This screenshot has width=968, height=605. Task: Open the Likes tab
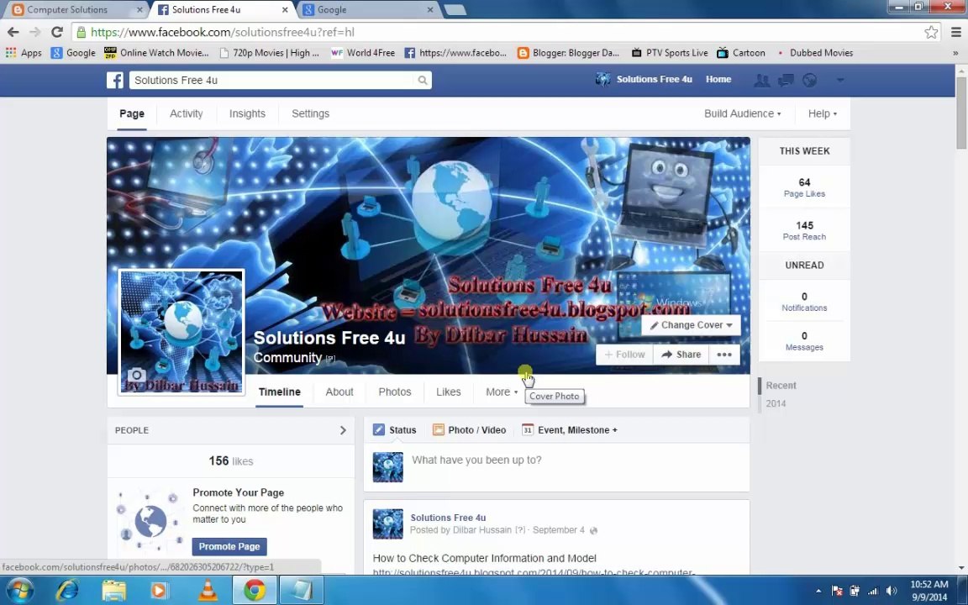click(448, 392)
